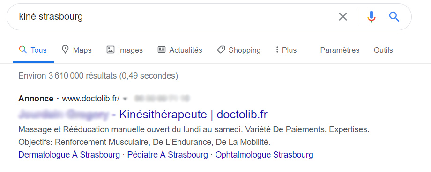431x172 pixels.
Task: Clear the search query with the X icon
Action: click(342, 17)
